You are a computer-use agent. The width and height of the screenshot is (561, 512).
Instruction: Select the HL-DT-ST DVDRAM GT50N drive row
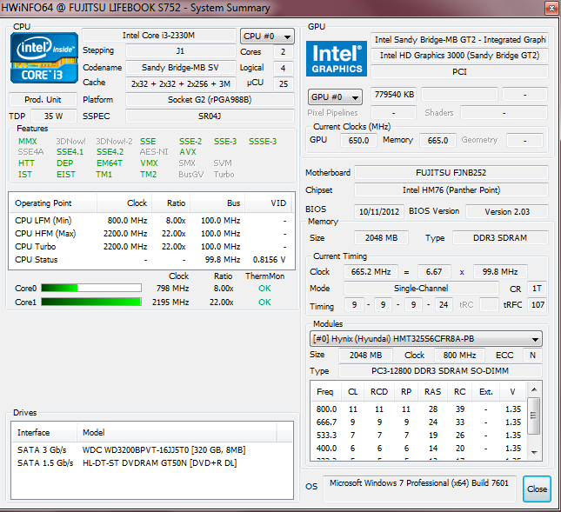pos(152,463)
